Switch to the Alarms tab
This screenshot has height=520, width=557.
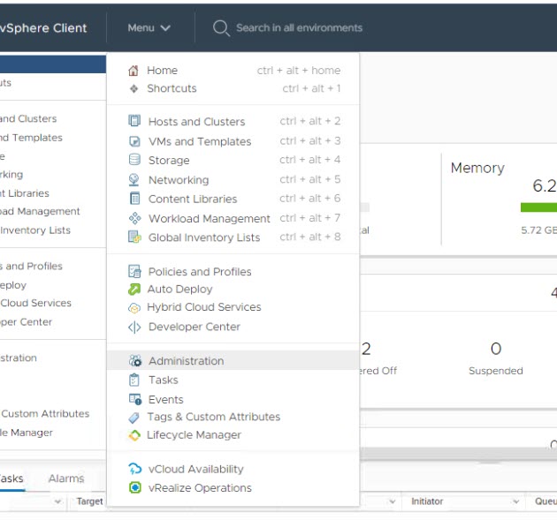click(66, 479)
